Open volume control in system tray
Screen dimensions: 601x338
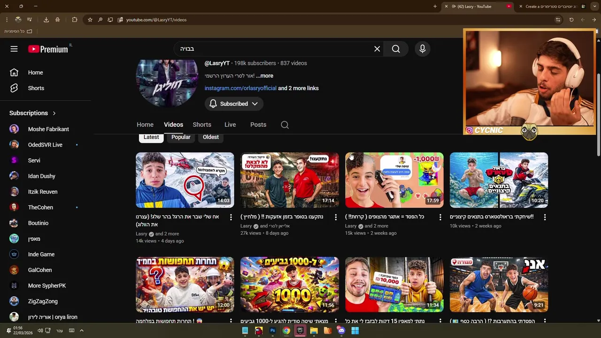point(40,330)
